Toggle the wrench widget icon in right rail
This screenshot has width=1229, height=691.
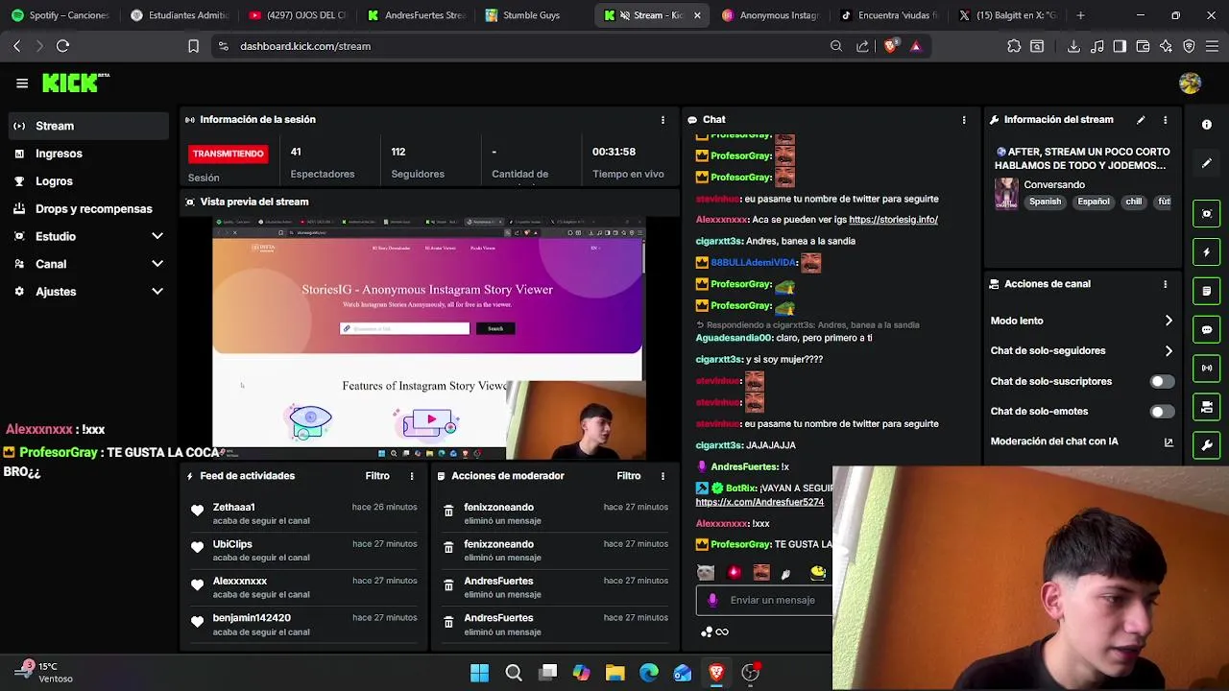[1207, 446]
